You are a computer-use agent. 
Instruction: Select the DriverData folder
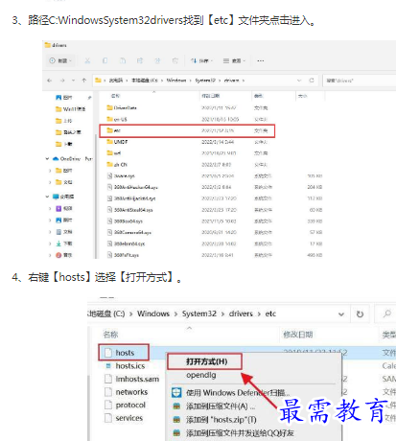click(122, 107)
